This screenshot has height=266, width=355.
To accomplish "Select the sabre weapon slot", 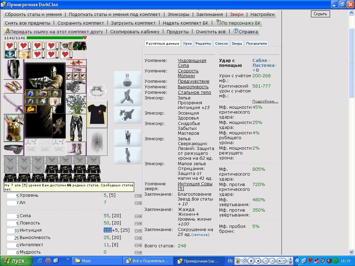I will point(14,104).
